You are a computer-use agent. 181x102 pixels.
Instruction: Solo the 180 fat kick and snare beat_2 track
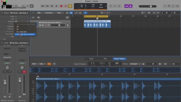43,25
